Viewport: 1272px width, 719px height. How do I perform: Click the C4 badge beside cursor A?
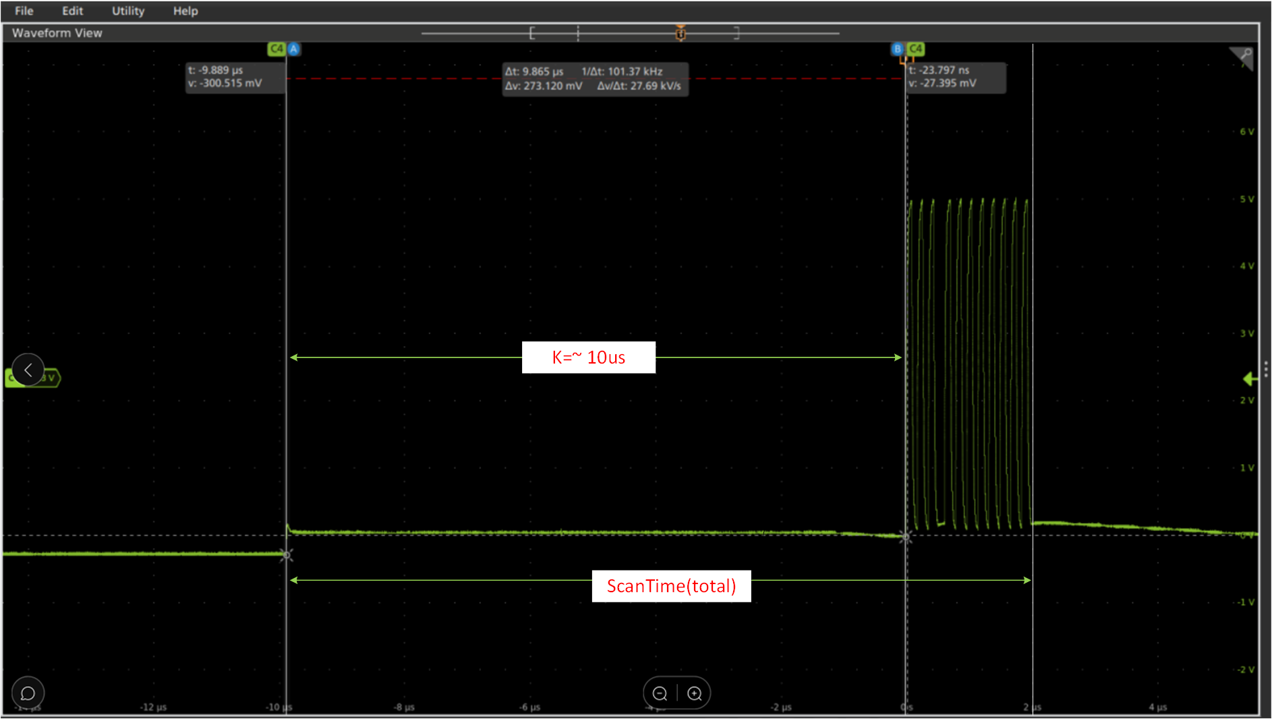point(277,49)
